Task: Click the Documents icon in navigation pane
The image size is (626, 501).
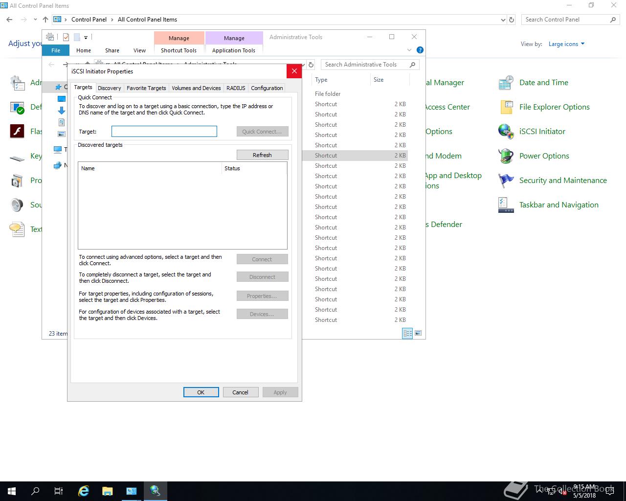Action: coord(62,122)
